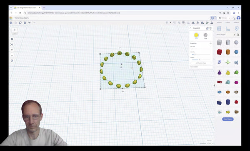
Task: Collapse the shapes panel side arrow
Action: [214, 85]
